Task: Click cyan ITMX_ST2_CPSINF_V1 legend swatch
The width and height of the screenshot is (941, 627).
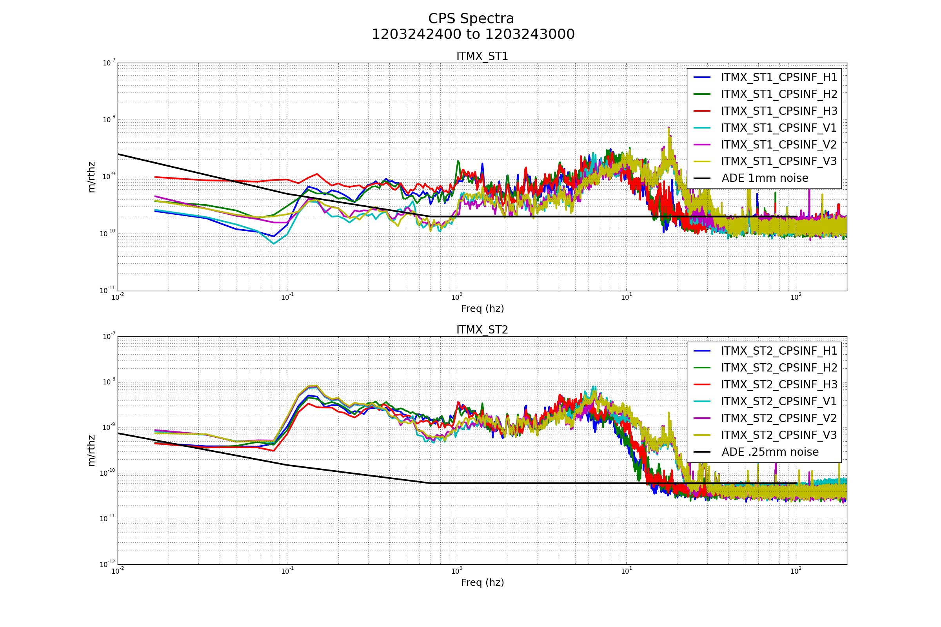Action: [x=702, y=401]
